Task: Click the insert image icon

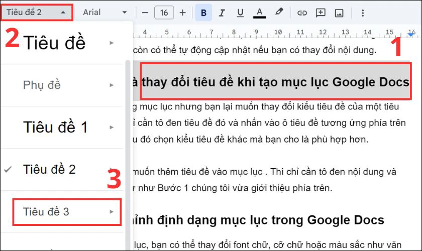Action: tap(339, 13)
